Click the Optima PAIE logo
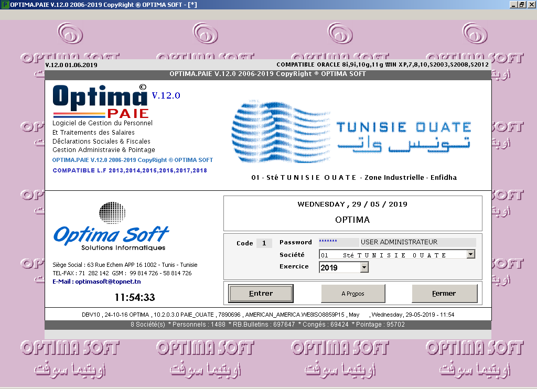The width and height of the screenshot is (537, 389). click(x=100, y=101)
